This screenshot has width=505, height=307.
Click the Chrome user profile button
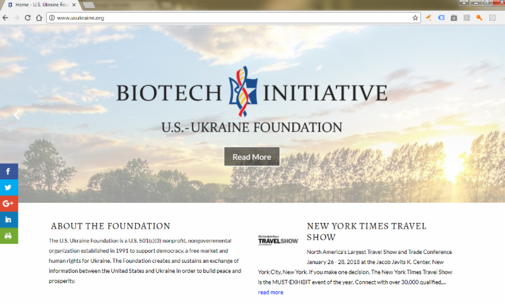464,3
